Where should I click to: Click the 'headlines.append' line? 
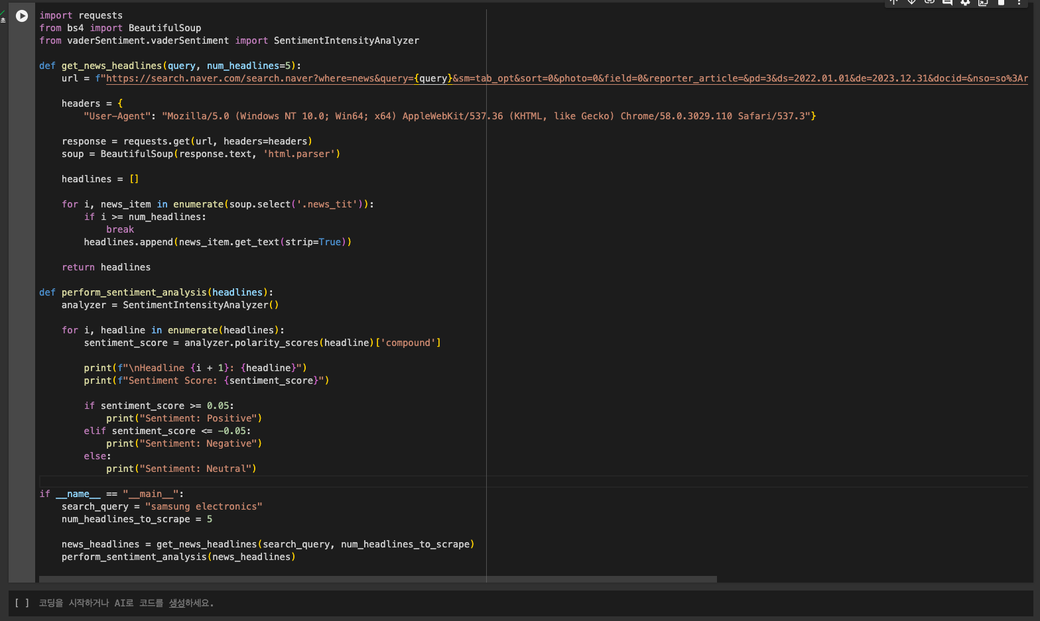218,242
